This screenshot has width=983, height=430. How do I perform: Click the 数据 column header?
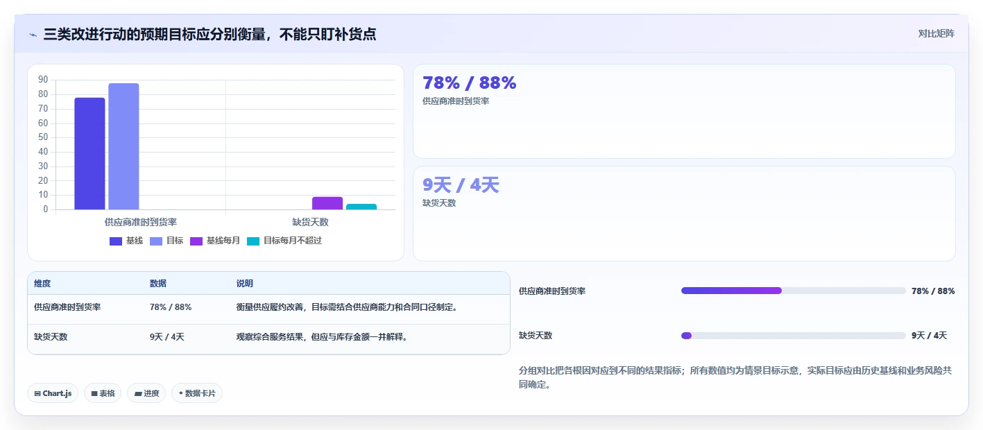point(158,284)
